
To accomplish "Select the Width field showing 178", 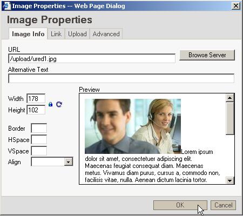I will tap(36, 99).
